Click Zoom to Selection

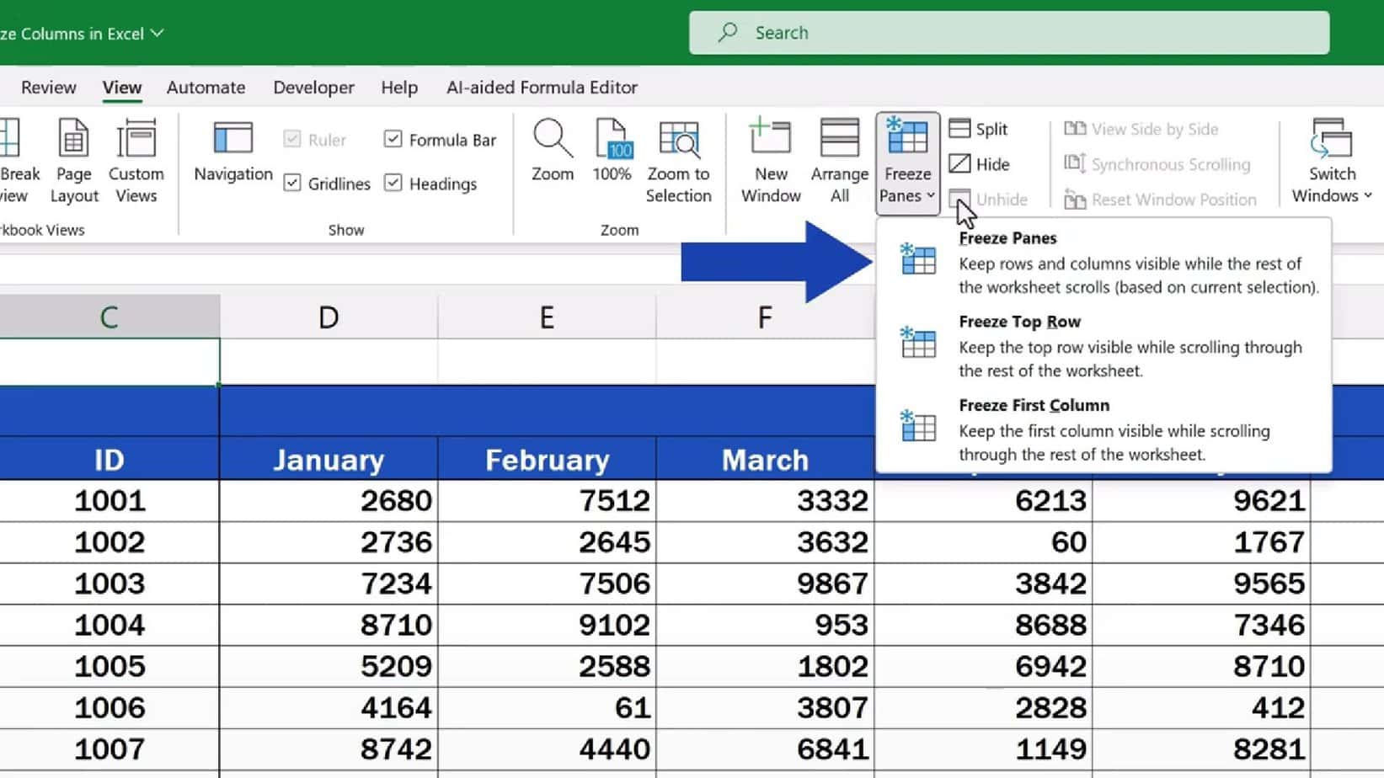click(x=679, y=160)
